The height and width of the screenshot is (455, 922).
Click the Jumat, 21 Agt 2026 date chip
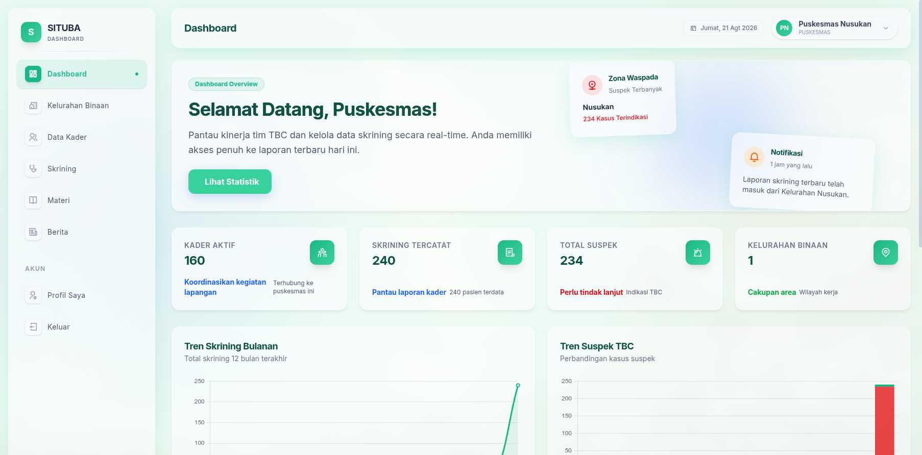[x=723, y=28]
